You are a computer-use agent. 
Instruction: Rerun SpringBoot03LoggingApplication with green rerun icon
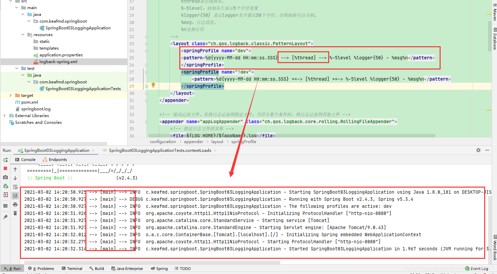(x=5, y=160)
